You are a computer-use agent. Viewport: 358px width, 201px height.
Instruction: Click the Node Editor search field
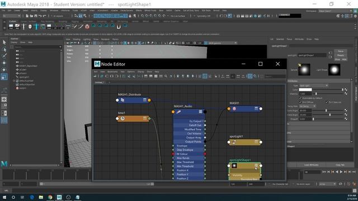[275, 76]
